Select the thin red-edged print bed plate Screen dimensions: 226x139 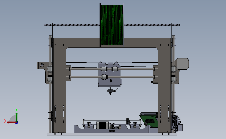pos(112,120)
